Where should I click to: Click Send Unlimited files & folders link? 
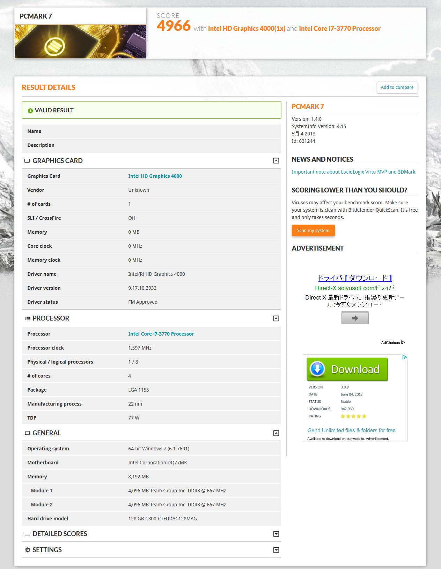pyautogui.click(x=352, y=430)
